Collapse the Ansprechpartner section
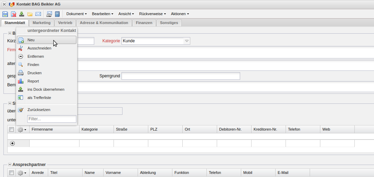The image size is (374, 177). point(10,165)
